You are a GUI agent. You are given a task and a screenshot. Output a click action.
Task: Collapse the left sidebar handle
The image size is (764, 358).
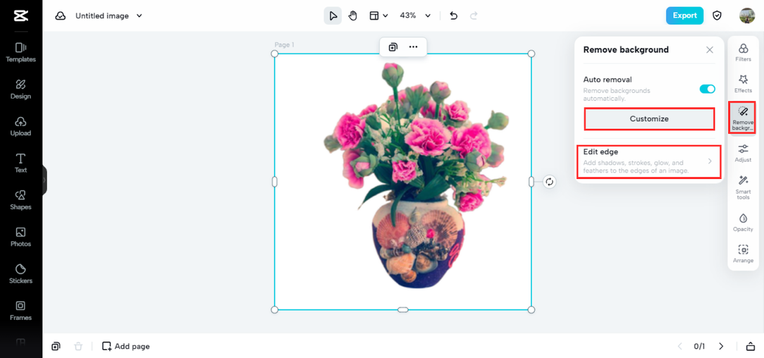click(x=44, y=180)
